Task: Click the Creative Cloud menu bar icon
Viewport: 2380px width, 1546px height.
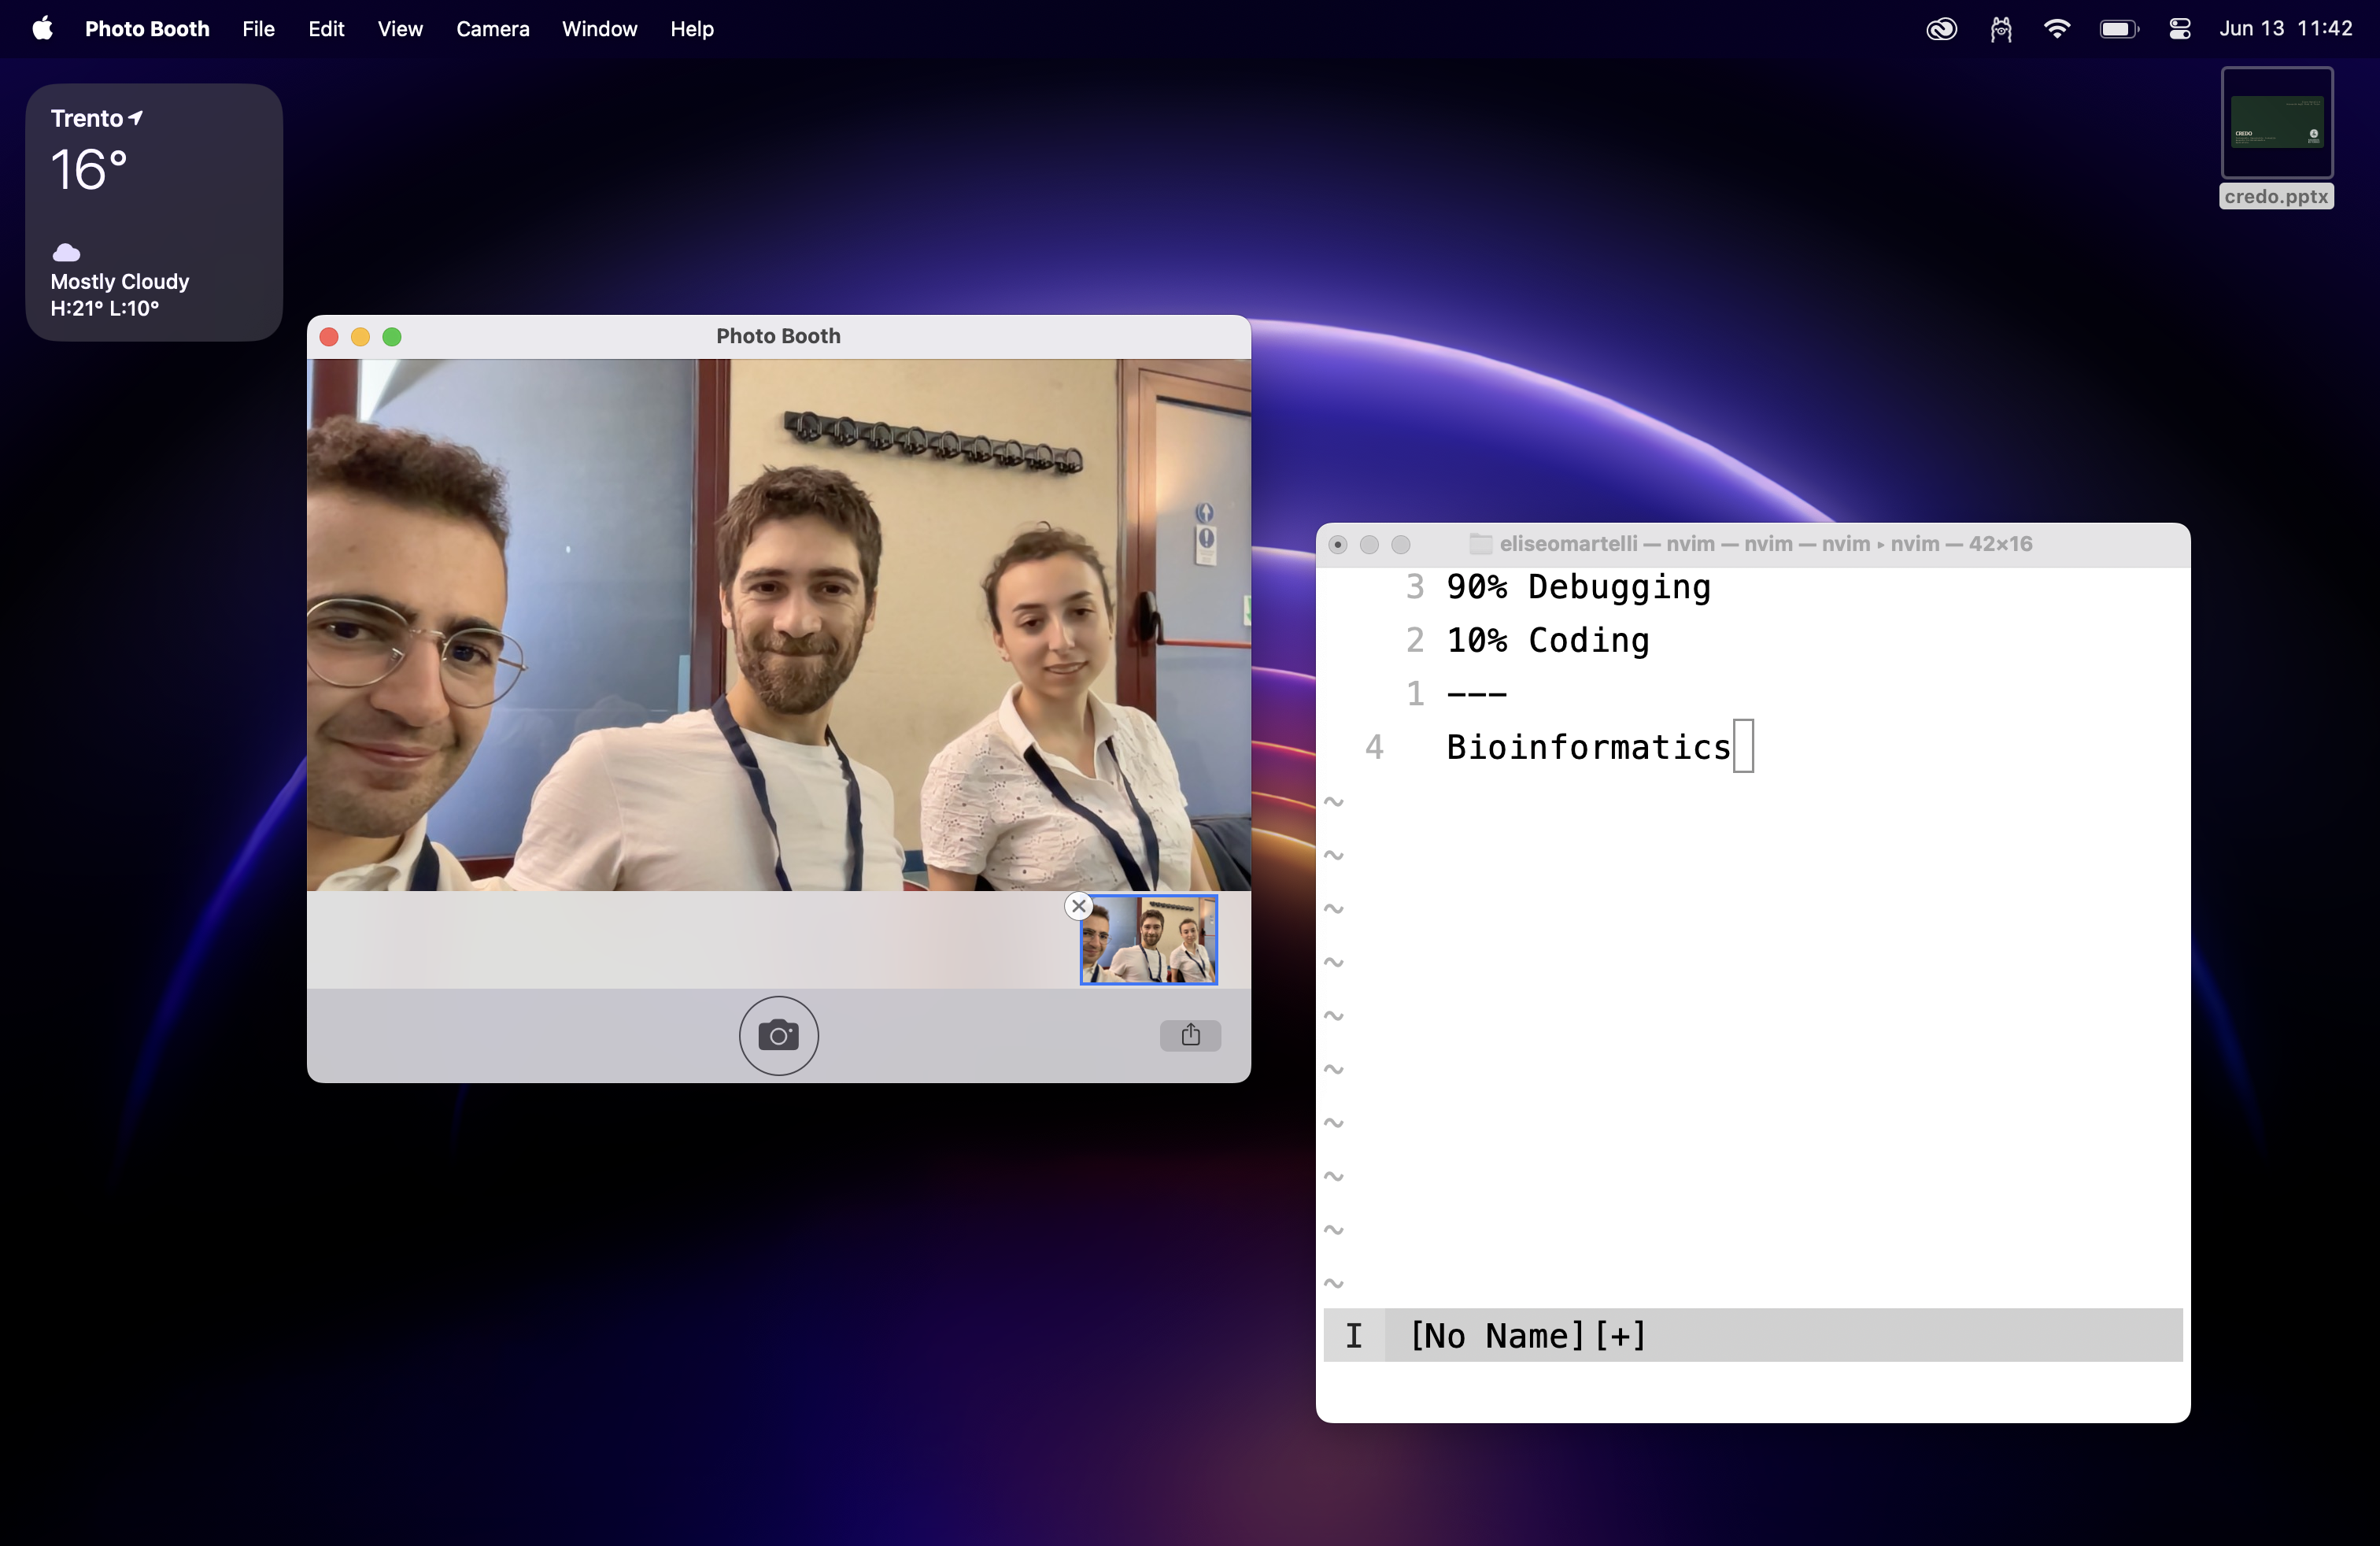Action: [1941, 29]
